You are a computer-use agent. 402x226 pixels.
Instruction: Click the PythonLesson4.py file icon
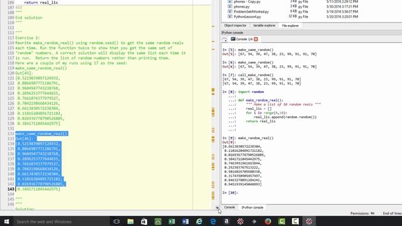click(x=230, y=17)
